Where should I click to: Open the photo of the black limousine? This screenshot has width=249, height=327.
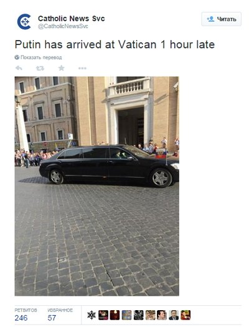[x=96, y=186]
